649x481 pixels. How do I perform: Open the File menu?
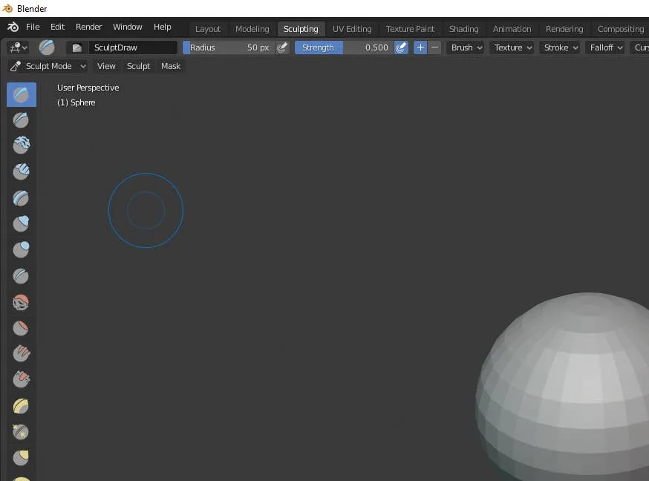pyautogui.click(x=33, y=27)
